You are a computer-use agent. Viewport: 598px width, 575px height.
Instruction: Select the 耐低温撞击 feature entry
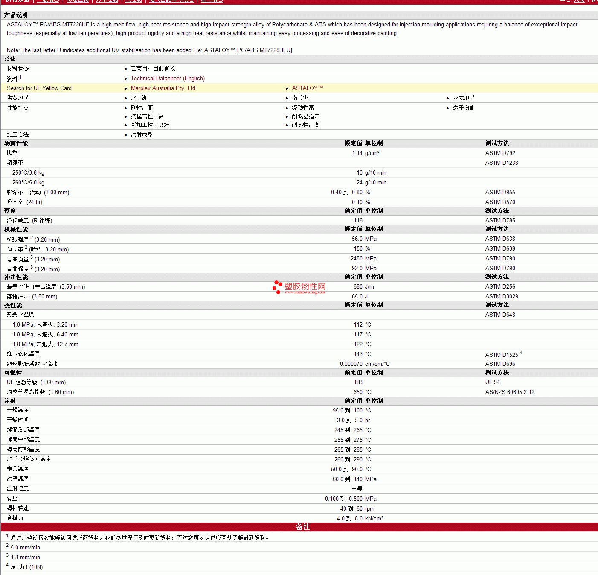coord(306,117)
